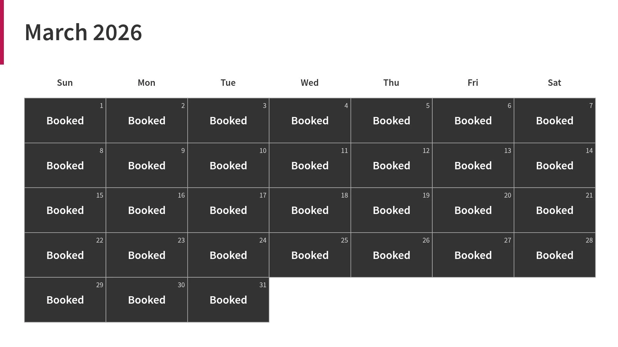Select the Booked cell for March 1
Screen dimensions: 618x347
[65, 120]
